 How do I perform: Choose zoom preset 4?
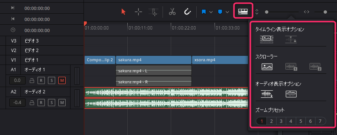click(x=291, y=121)
